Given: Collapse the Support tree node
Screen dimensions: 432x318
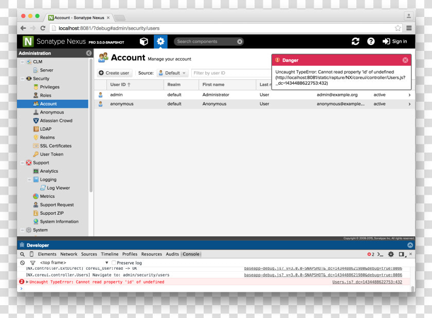Looking at the screenshot, I should [x=22, y=163].
